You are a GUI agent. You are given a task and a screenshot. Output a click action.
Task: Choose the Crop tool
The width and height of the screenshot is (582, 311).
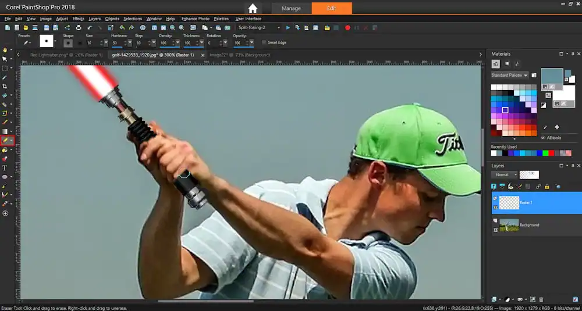coord(5,86)
